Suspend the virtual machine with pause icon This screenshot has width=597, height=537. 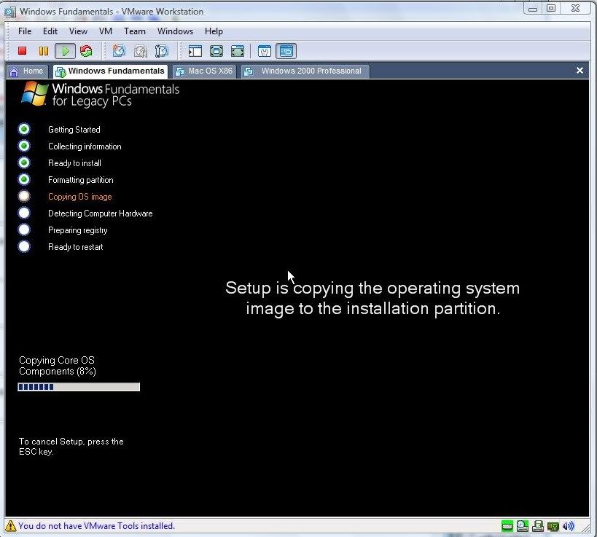[x=44, y=51]
